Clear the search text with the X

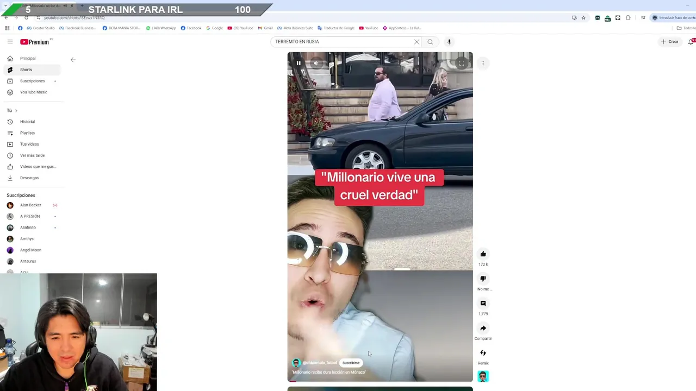pos(417,42)
